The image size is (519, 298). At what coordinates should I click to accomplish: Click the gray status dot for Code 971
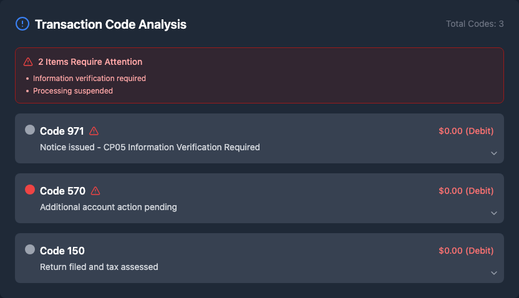[x=30, y=130]
